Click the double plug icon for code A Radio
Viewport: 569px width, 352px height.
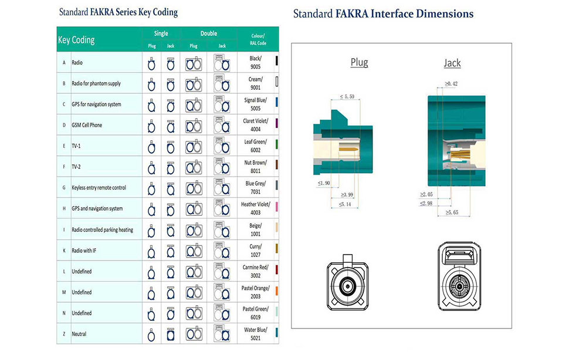[x=194, y=64]
